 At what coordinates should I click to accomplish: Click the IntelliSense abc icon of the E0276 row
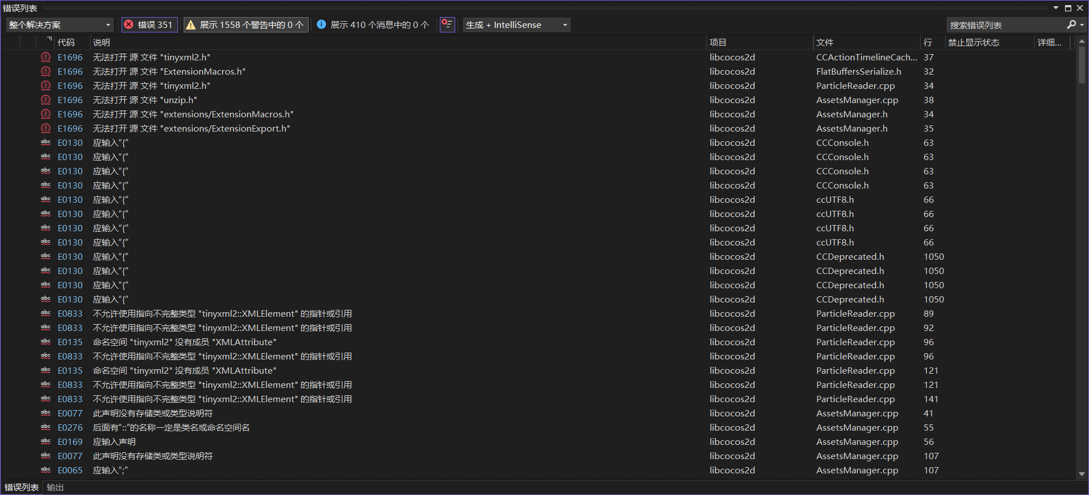pyautogui.click(x=46, y=427)
